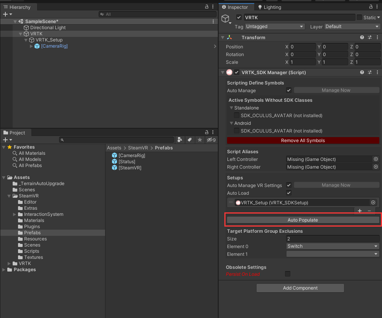The image size is (382, 318).
Task: Open object picker for Right Controller
Action: coord(376,167)
